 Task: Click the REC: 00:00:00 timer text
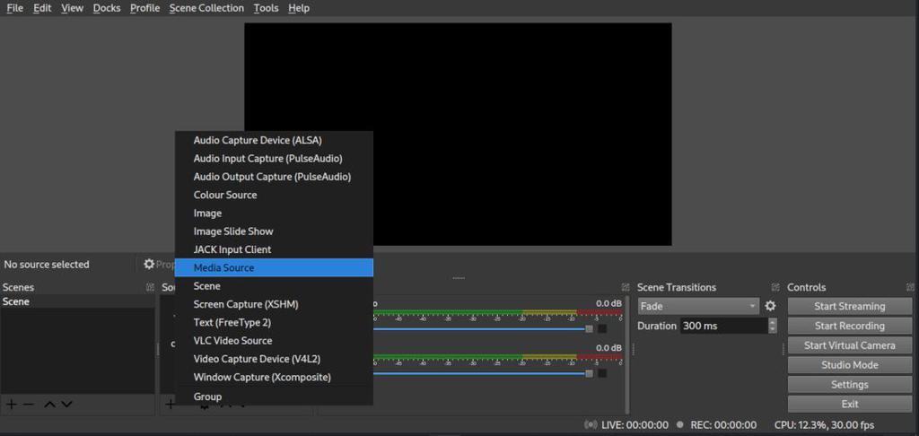(x=723, y=425)
